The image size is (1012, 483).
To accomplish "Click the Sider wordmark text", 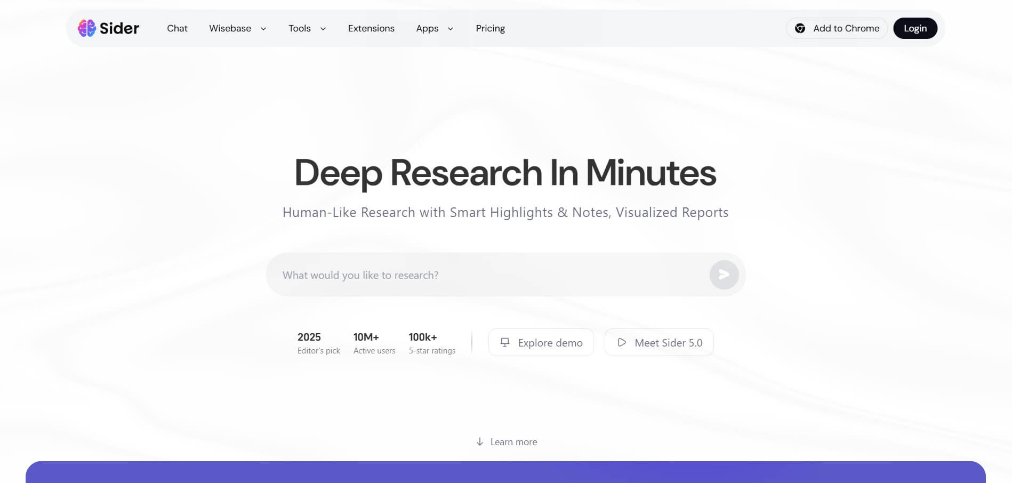I will point(119,28).
